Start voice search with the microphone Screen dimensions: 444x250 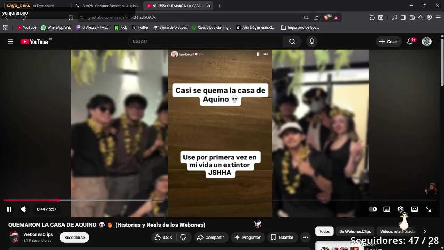coord(312,42)
